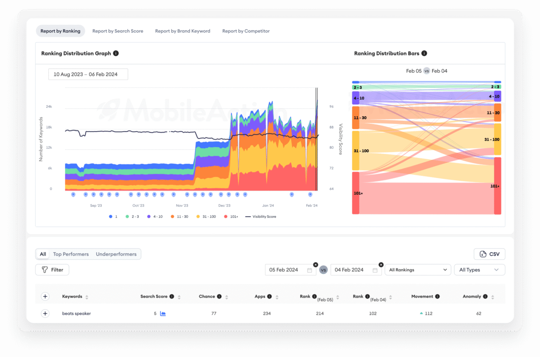Open the Filter button
540x357 pixels.
point(52,270)
